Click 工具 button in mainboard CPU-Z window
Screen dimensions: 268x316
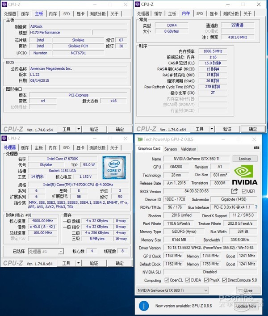67,129
